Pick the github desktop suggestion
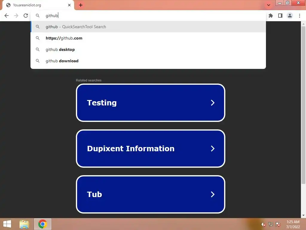 click(148, 49)
